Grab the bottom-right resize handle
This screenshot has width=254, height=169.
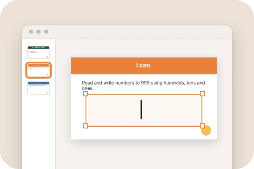202,126
